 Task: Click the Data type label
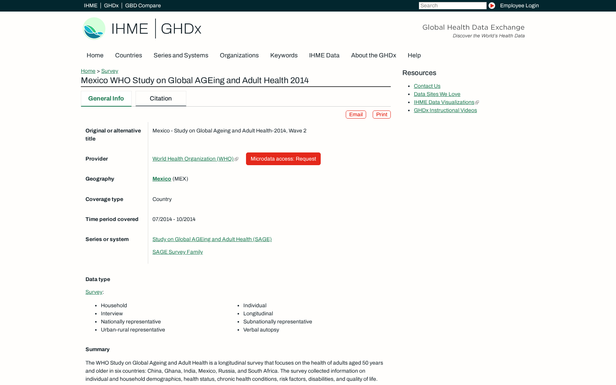[x=98, y=279]
